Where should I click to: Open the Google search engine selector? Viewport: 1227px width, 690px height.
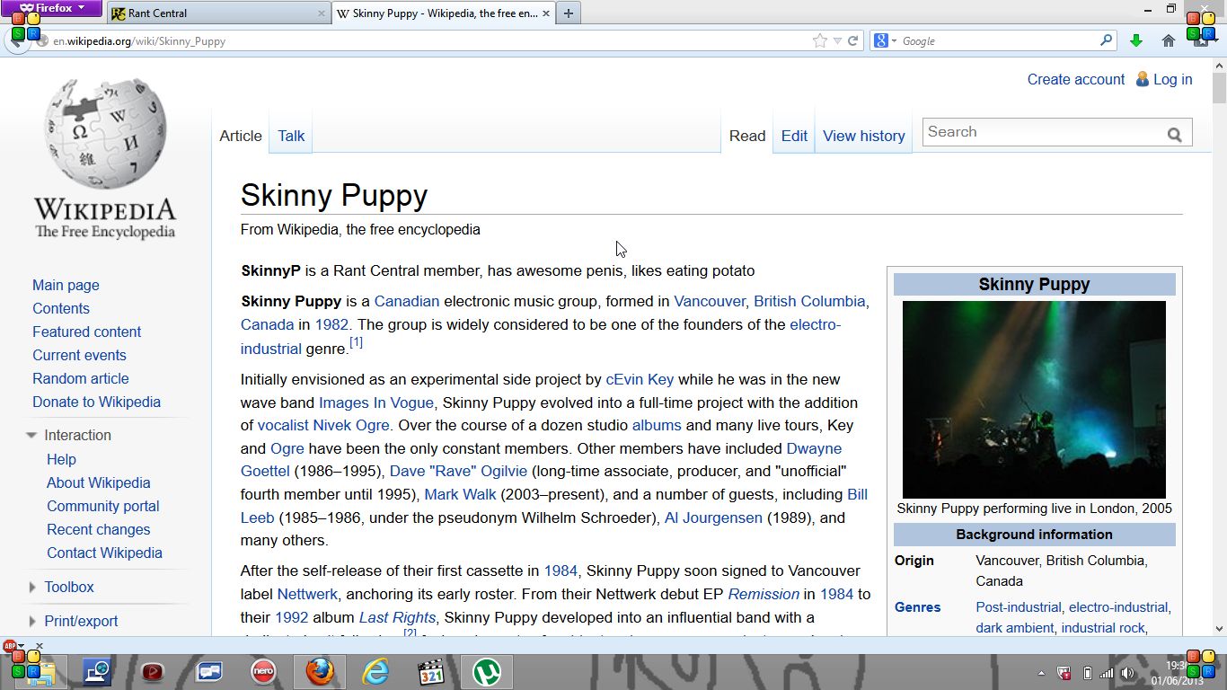886,40
